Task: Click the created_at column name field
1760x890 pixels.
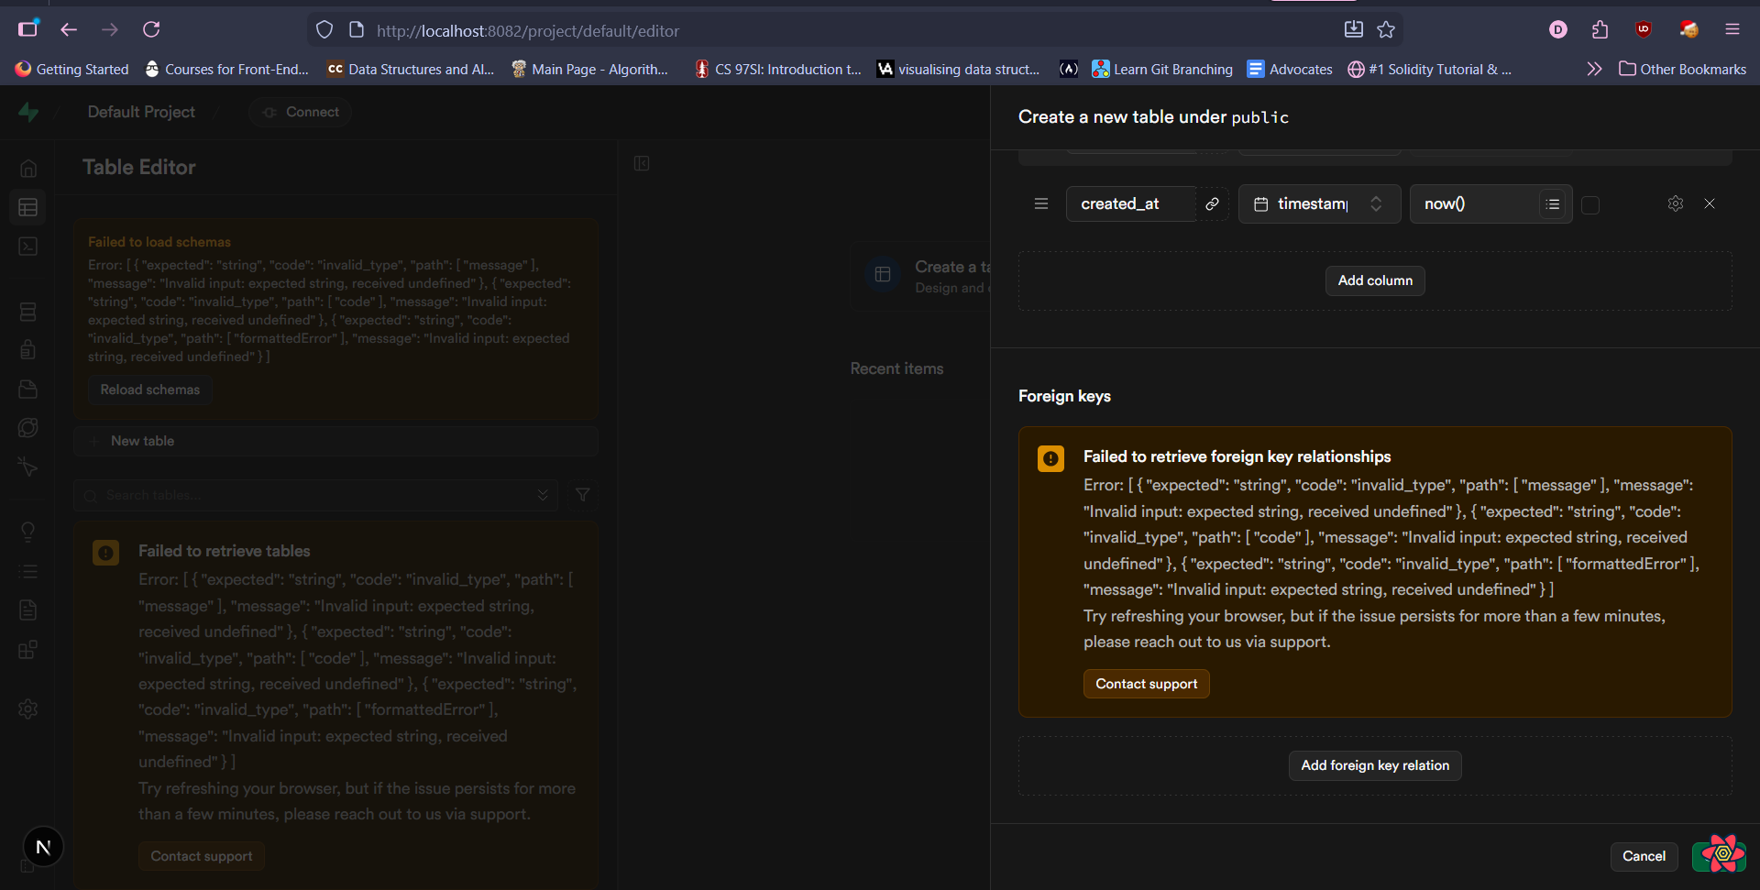Action: tap(1131, 203)
